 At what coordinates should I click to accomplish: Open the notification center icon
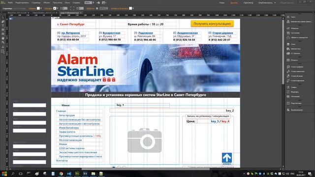(x=310, y=174)
